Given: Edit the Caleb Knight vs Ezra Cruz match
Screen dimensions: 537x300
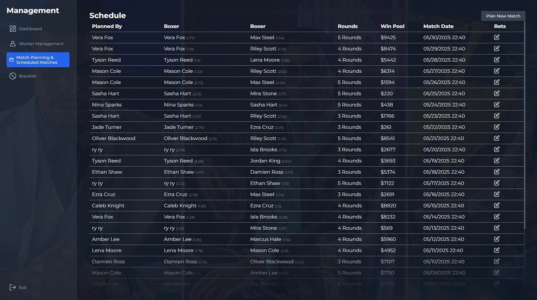Looking at the screenshot, I should point(497,205).
